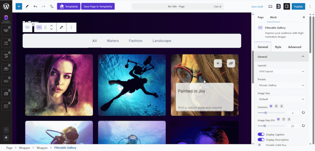Select the All gallery filter

pyautogui.click(x=95, y=41)
